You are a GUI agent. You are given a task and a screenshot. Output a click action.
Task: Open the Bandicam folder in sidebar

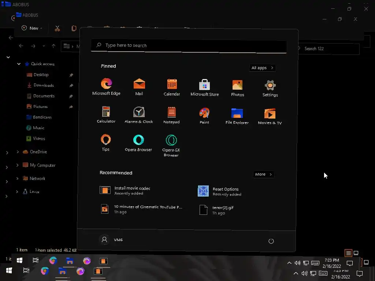pyautogui.click(x=39, y=117)
